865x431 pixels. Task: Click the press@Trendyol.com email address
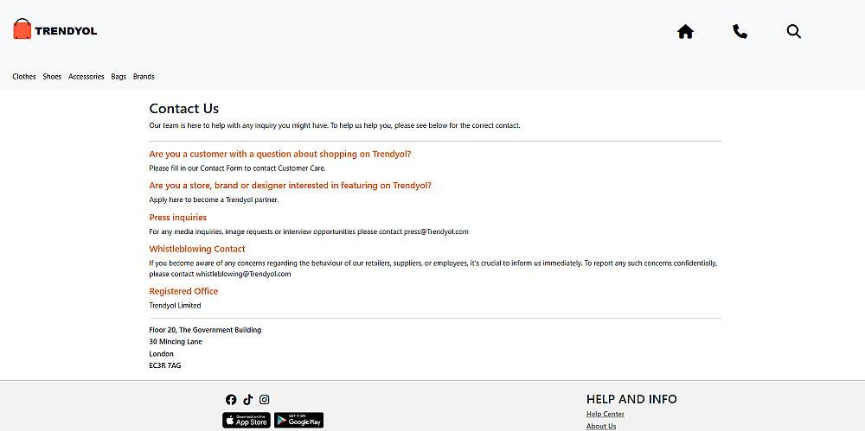(x=436, y=231)
